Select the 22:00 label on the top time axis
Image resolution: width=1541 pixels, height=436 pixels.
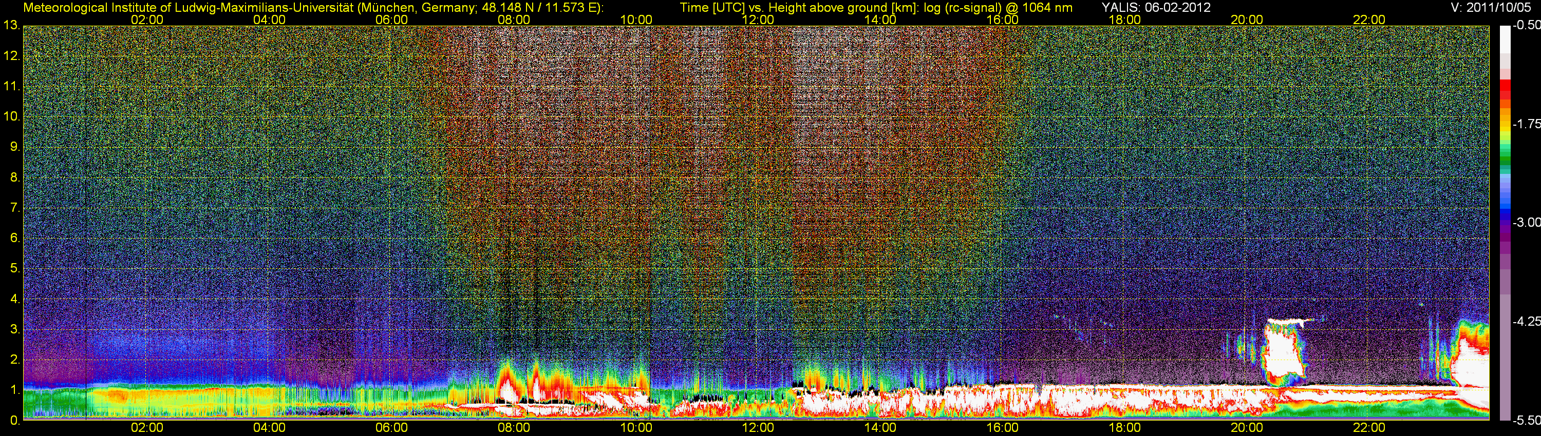coord(1369,19)
